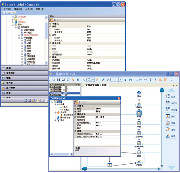Open the 工具(T) menu
Screen dimensions: 180x173
click(28, 9)
